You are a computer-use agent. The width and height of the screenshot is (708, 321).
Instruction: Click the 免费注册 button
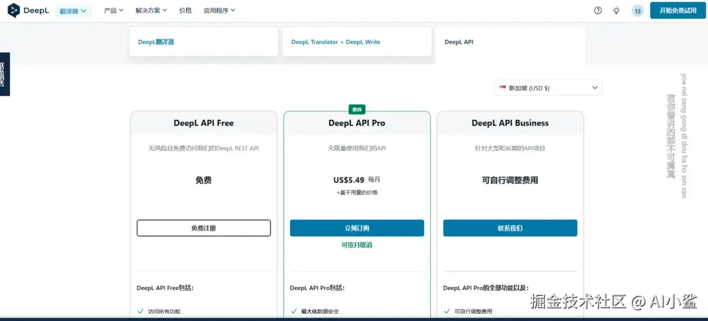pyautogui.click(x=204, y=228)
